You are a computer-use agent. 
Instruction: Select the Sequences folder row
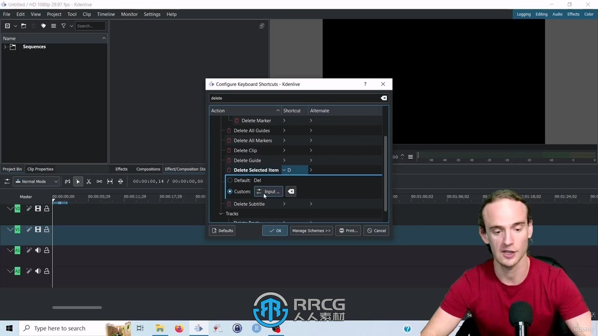tap(54, 47)
